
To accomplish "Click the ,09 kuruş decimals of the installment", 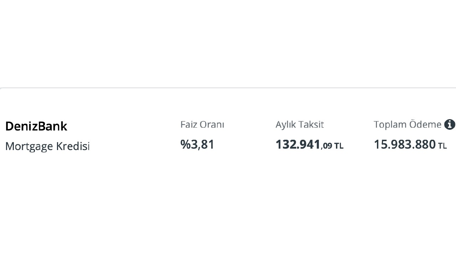I will [326, 146].
